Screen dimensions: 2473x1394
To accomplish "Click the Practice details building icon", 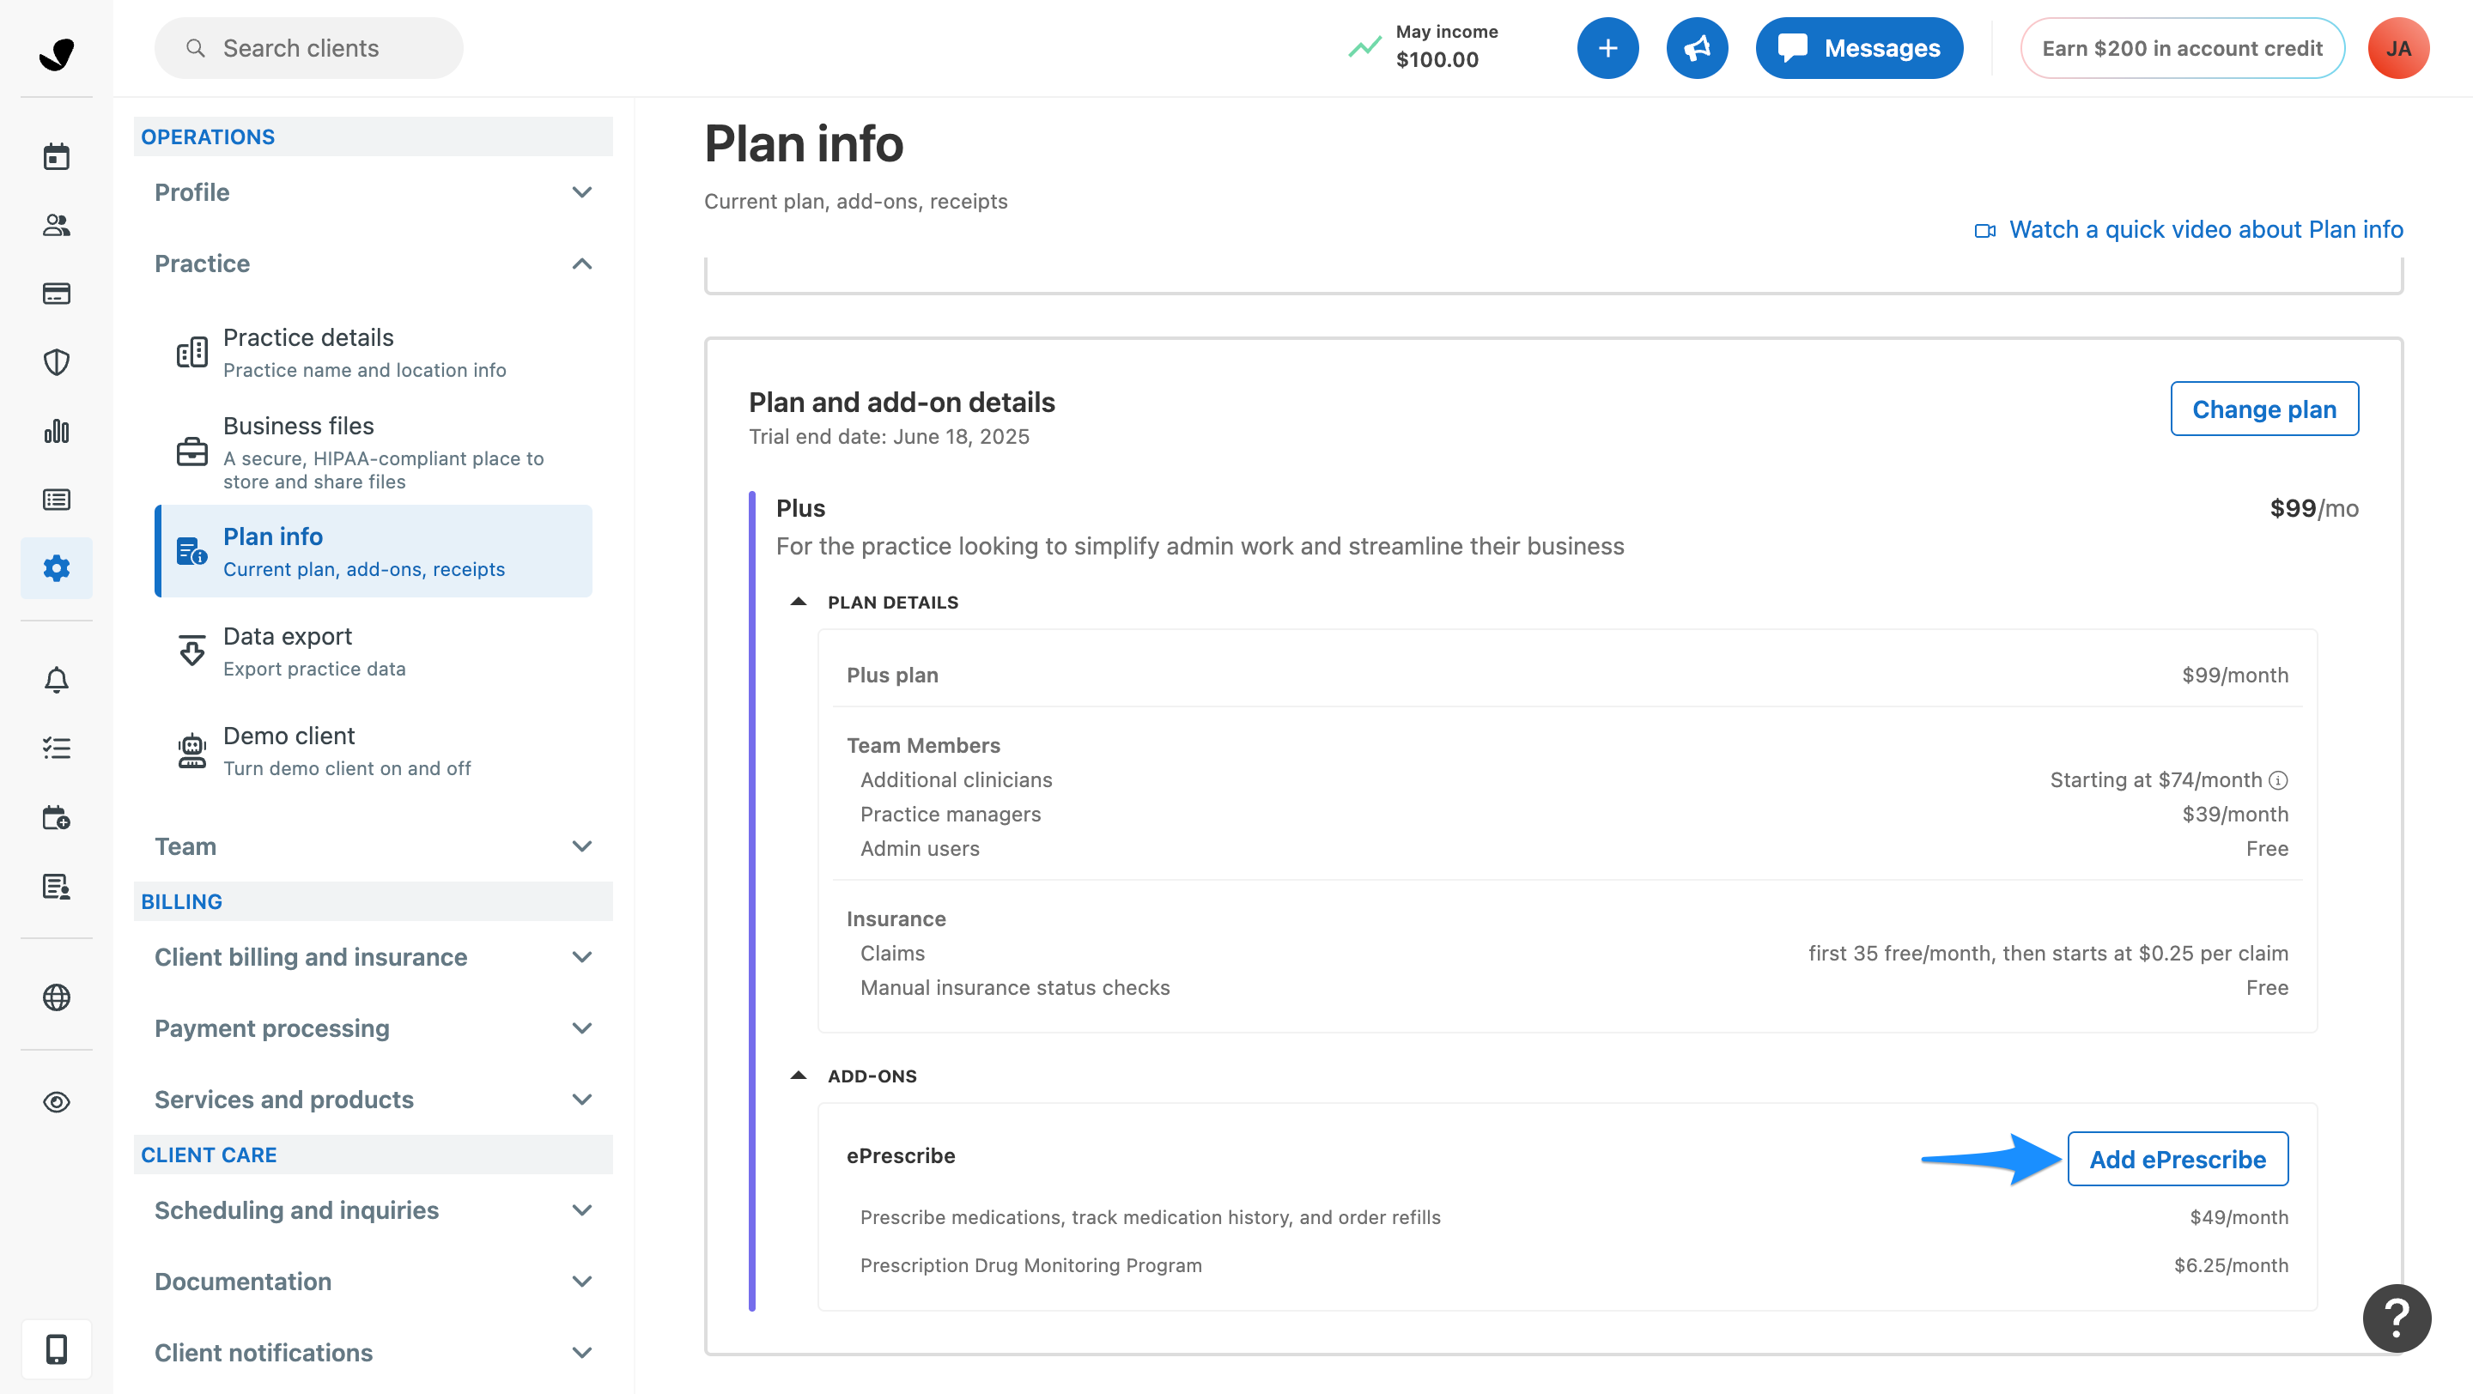I will (192, 352).
